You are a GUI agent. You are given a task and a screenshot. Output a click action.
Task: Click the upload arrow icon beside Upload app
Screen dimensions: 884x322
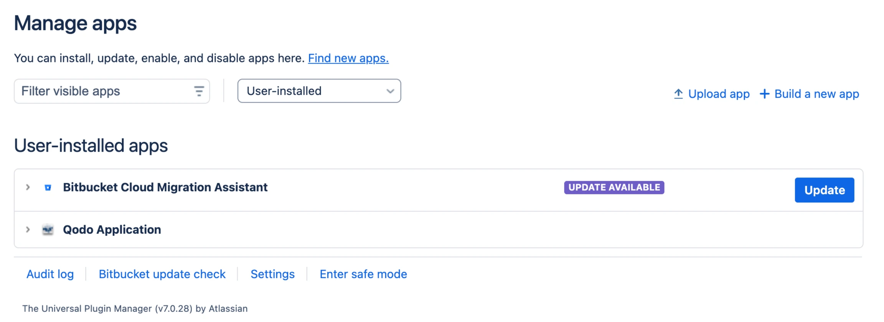click(x=678, y=94)
